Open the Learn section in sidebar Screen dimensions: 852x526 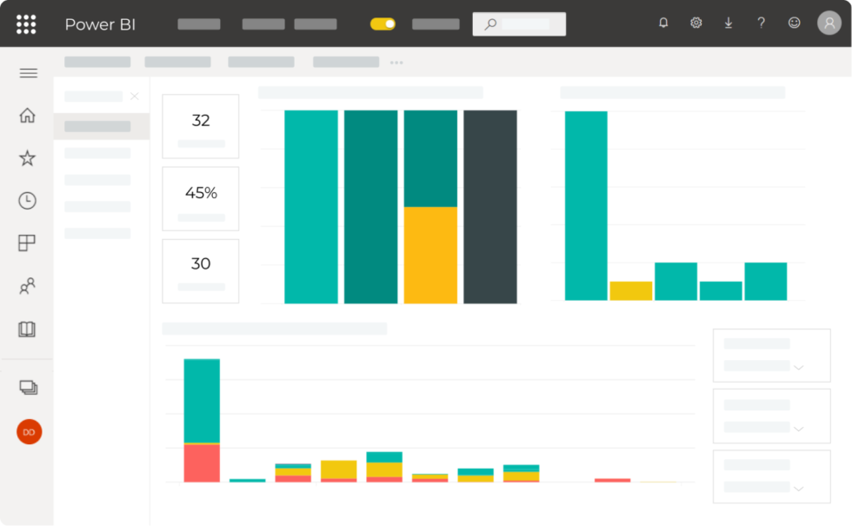tap(27, 329)
